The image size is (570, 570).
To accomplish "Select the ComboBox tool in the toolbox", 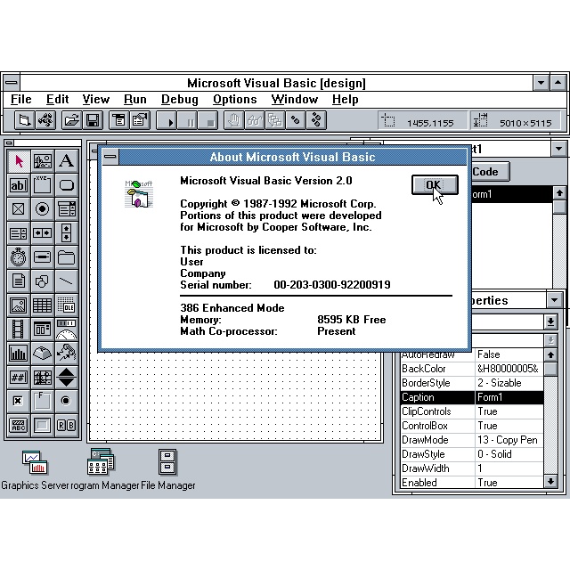I will coord(67,209).
